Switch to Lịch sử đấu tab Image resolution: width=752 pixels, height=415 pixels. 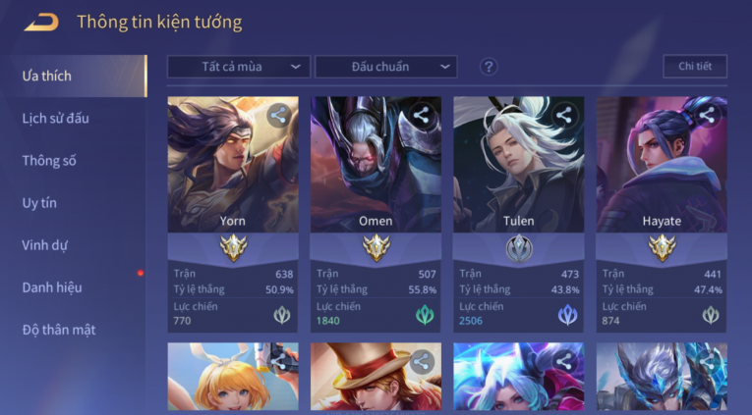click(x=56, y=119)
